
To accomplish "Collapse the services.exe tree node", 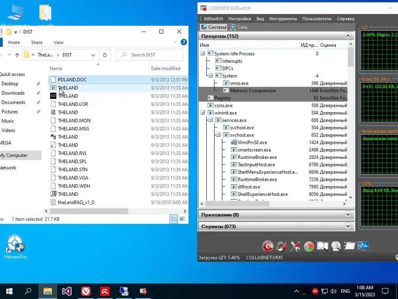I will click(x=210, y=120).
